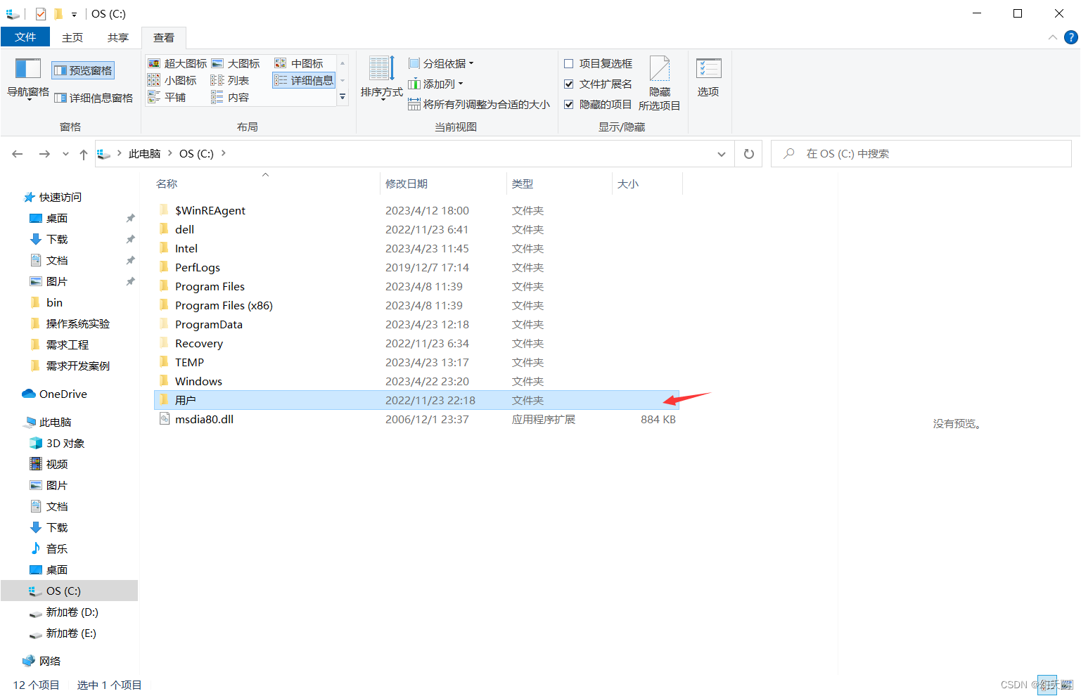
Task: Switch layout to Tiles (平铺)
Action: pos(167,97)
